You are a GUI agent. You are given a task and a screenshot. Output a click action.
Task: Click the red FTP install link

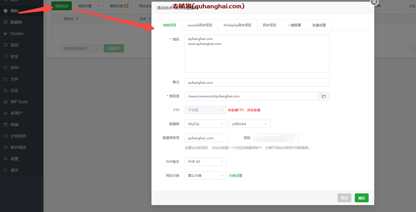tap(244, 110)
